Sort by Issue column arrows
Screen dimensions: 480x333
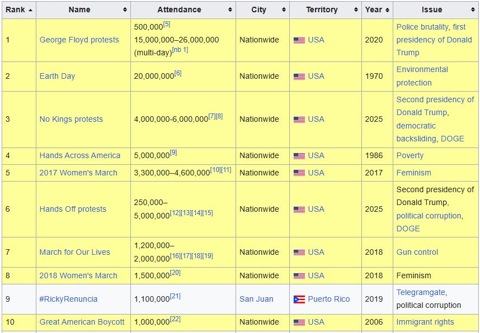click(473, 10)
